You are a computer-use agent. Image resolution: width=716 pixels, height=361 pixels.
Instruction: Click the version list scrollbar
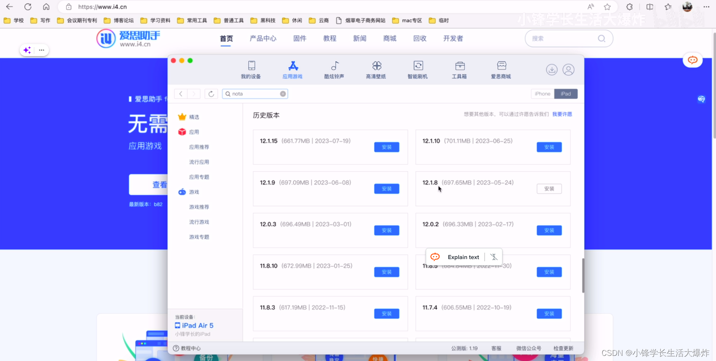coord(583,275)
